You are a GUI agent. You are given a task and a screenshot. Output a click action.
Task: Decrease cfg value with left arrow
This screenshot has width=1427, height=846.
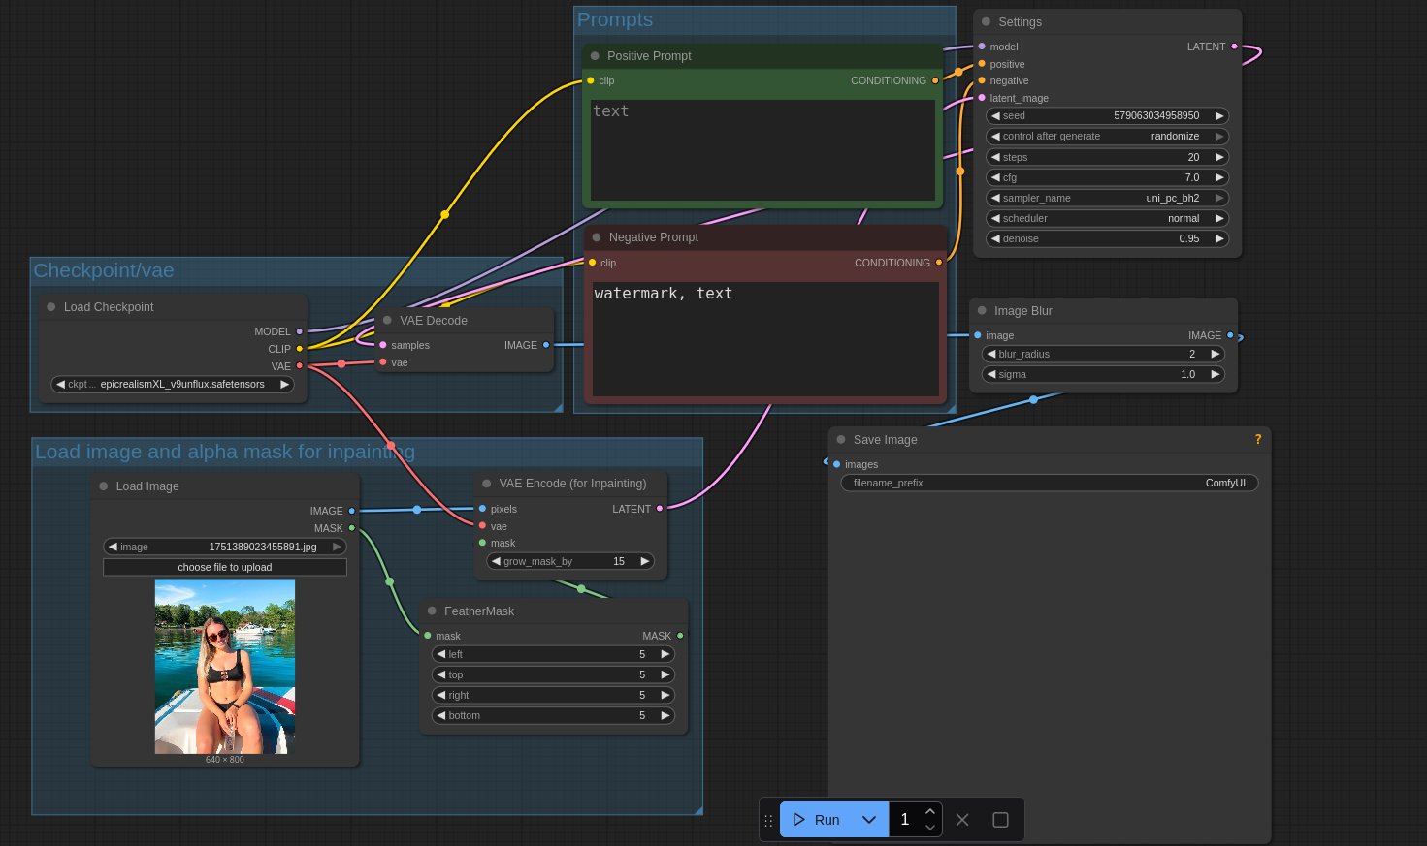pos(995,177)
